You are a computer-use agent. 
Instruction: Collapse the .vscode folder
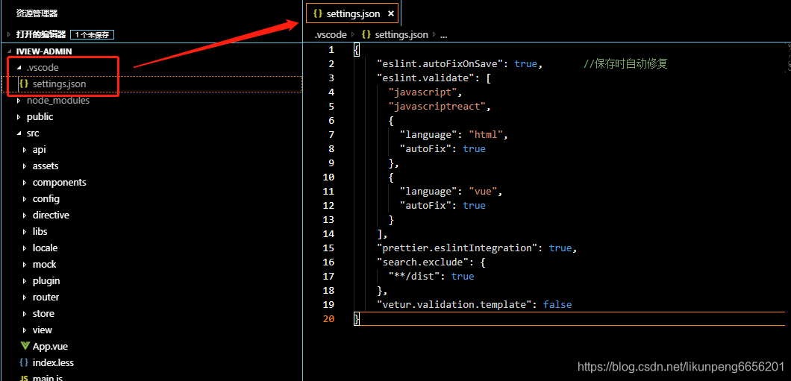coord(19,68)
